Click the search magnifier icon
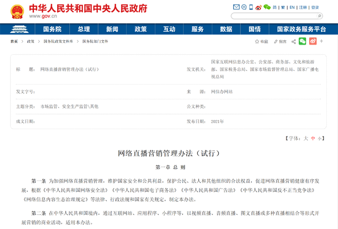 [x=319, y=16]
